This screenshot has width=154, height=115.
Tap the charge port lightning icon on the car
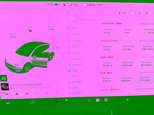coord(58,48)
